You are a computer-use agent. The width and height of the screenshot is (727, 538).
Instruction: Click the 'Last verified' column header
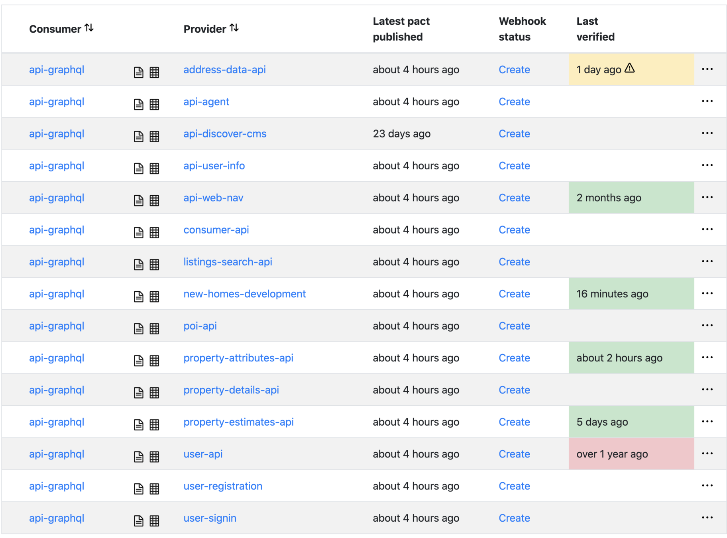[x=595, y=29]
